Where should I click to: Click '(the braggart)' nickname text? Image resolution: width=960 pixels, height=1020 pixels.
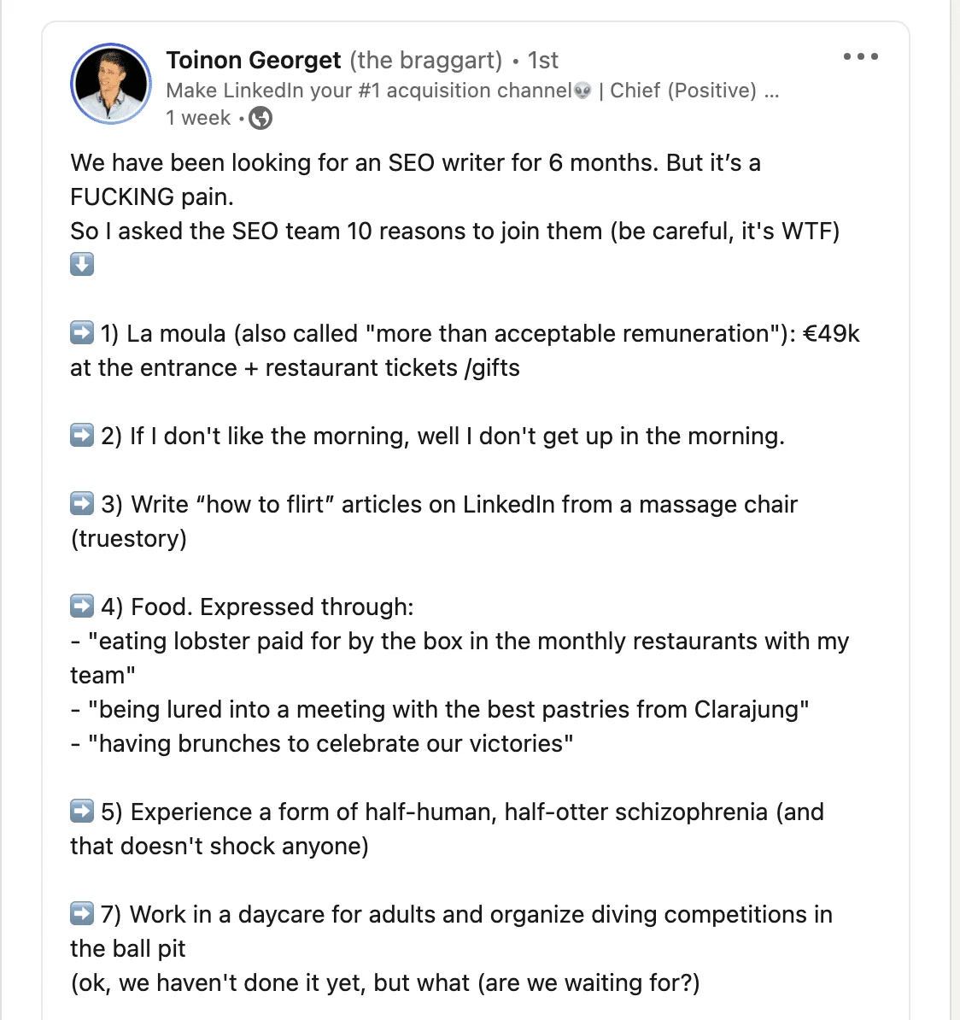[425, 60]
